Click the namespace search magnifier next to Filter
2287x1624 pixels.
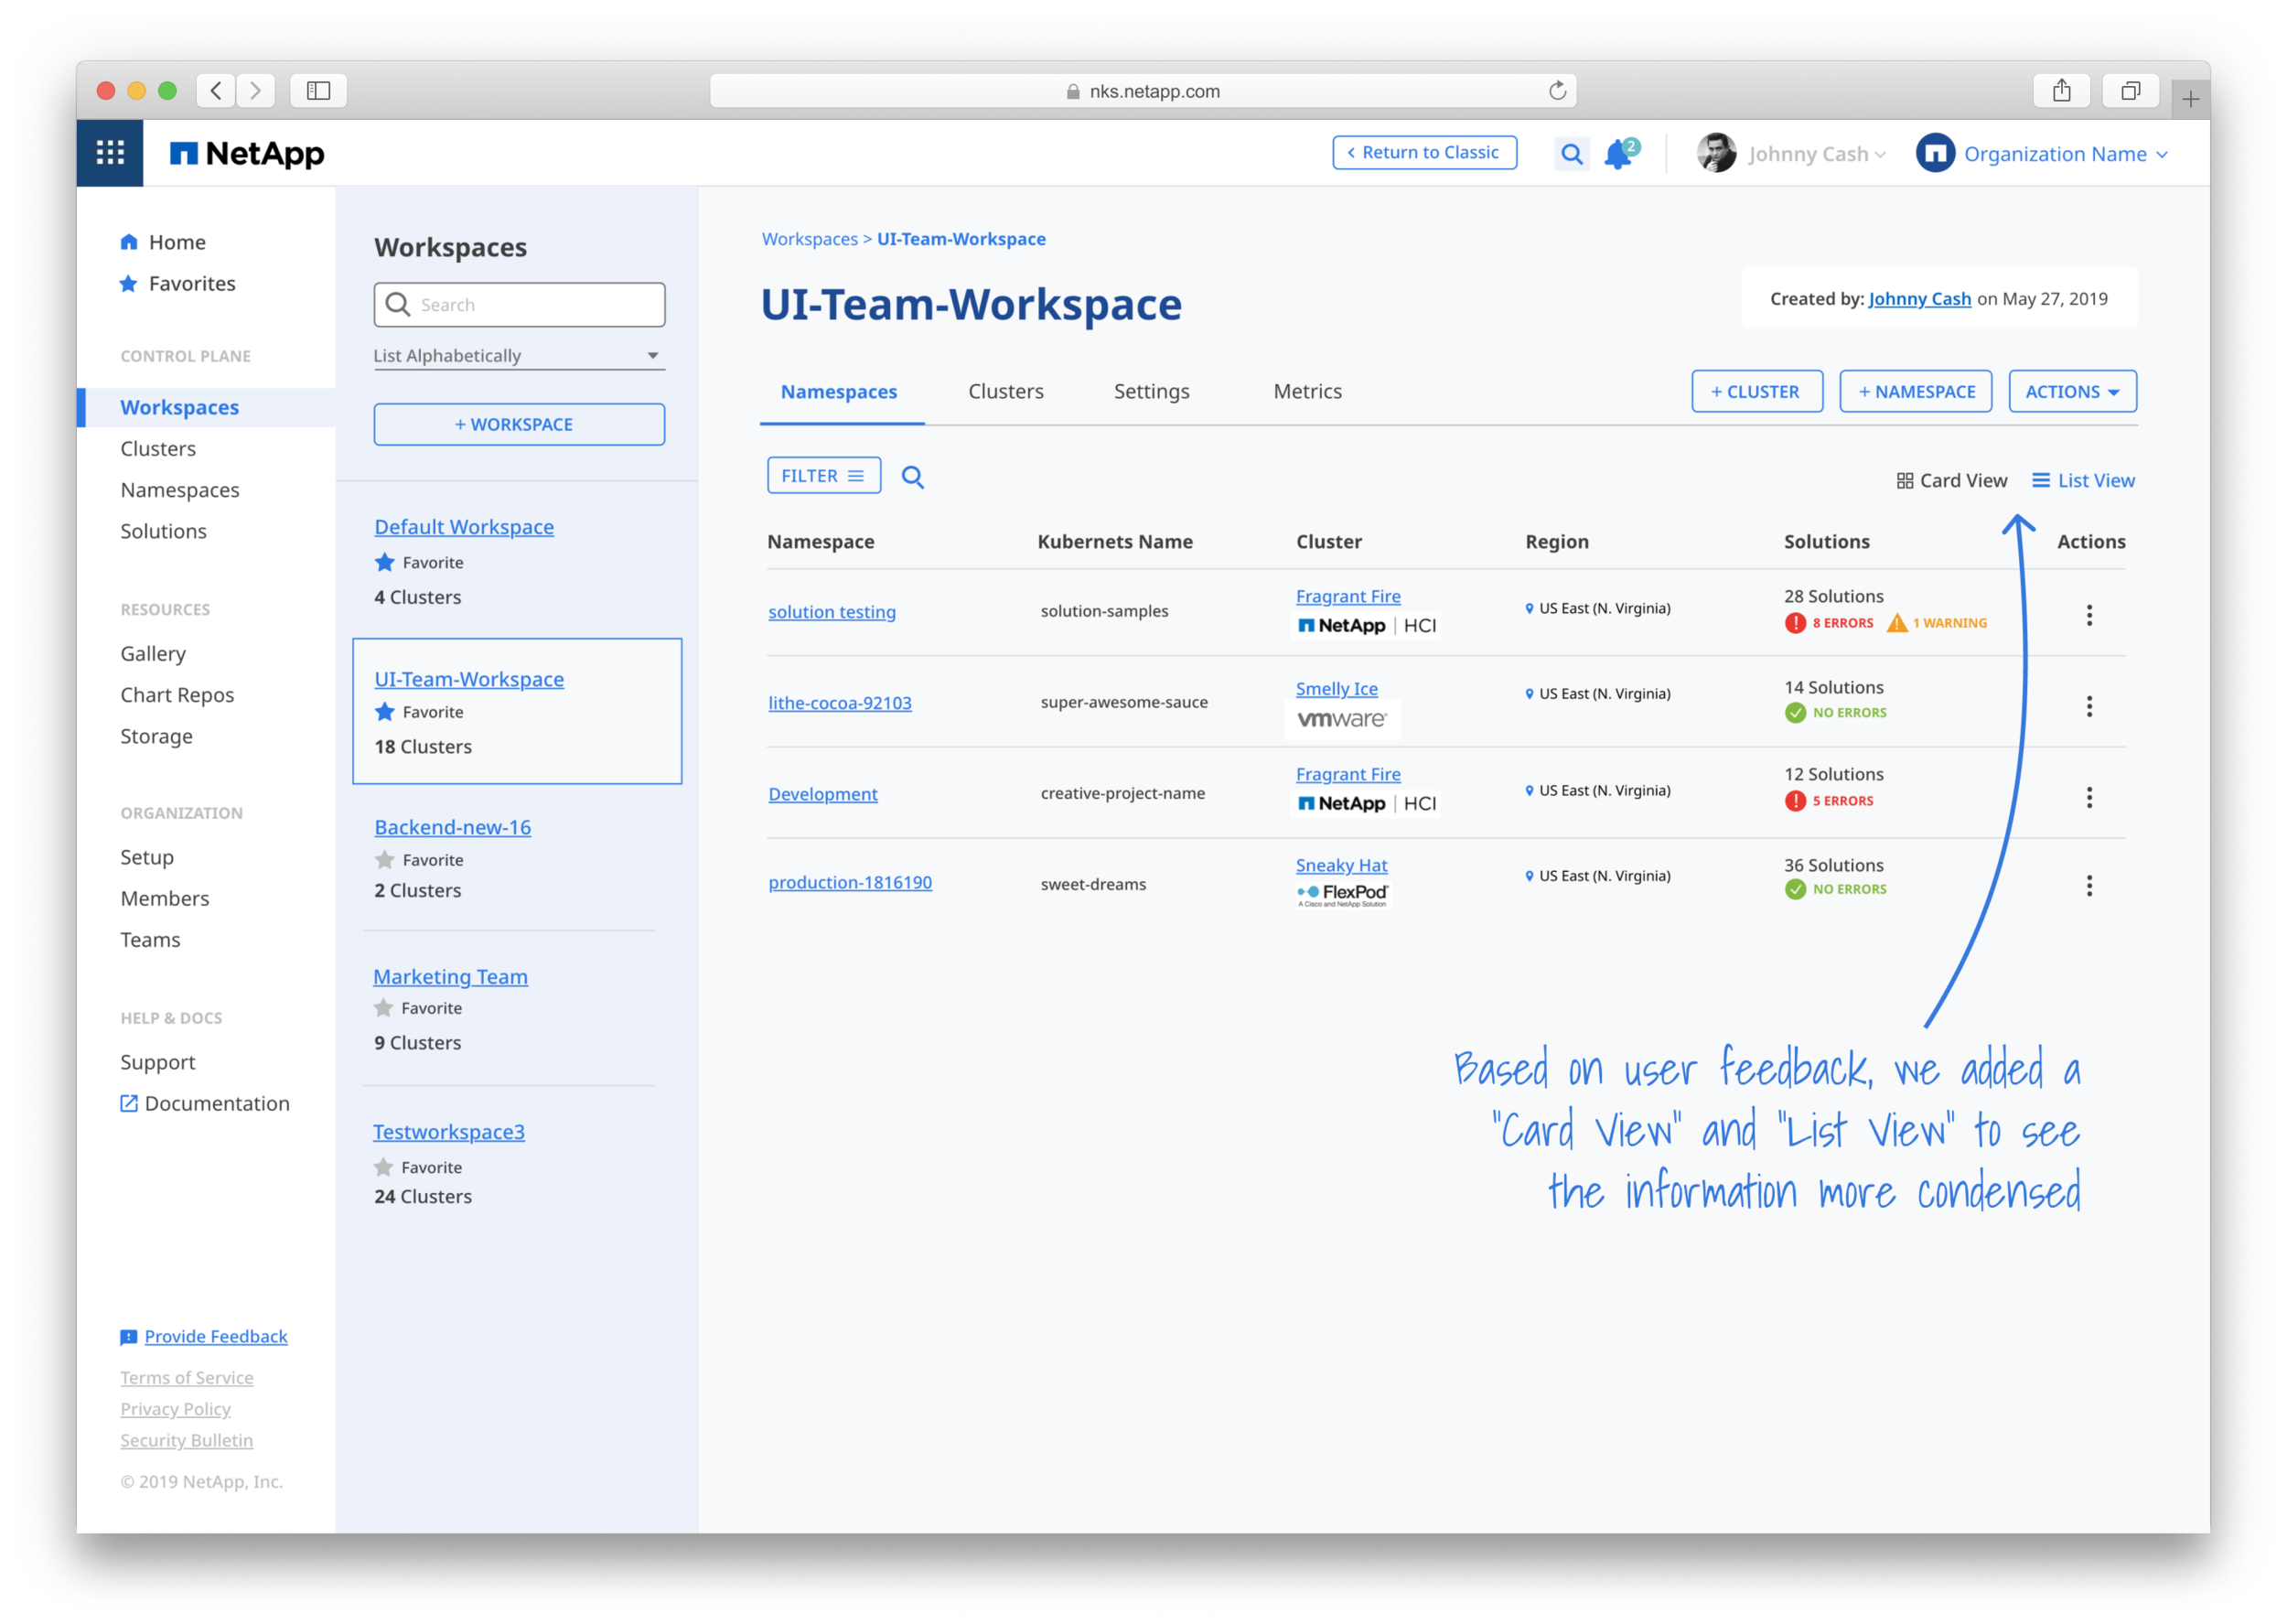(912, 477)
